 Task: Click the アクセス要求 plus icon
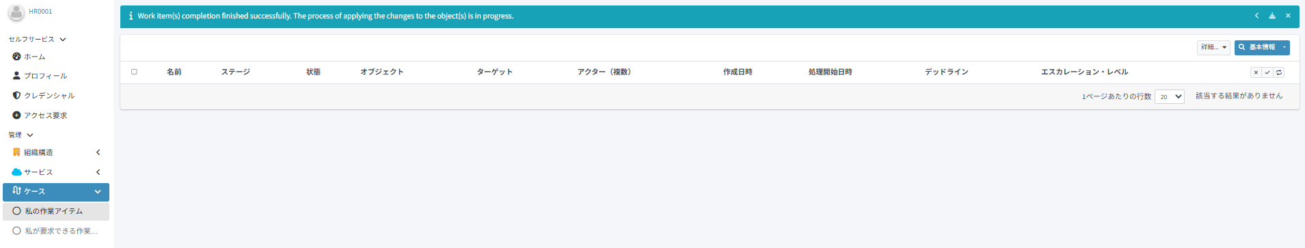coord(16,115)
